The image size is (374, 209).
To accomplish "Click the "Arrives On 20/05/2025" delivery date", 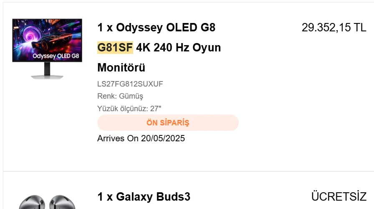I will pyautogui.click(x=141, y=138).
